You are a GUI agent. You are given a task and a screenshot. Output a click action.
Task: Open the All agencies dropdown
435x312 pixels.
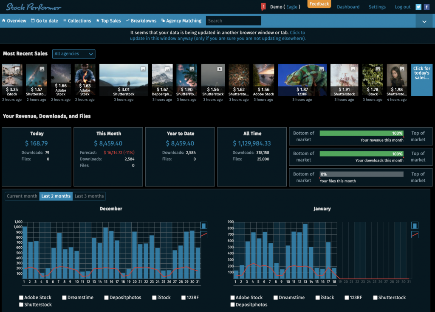coord(74,54)
